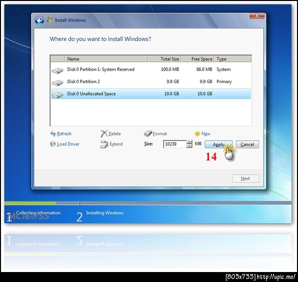The height and width of the screenshot is (282, 298).
Task: Click drive icon for System Reserved partition
Action: pos(58,71)
